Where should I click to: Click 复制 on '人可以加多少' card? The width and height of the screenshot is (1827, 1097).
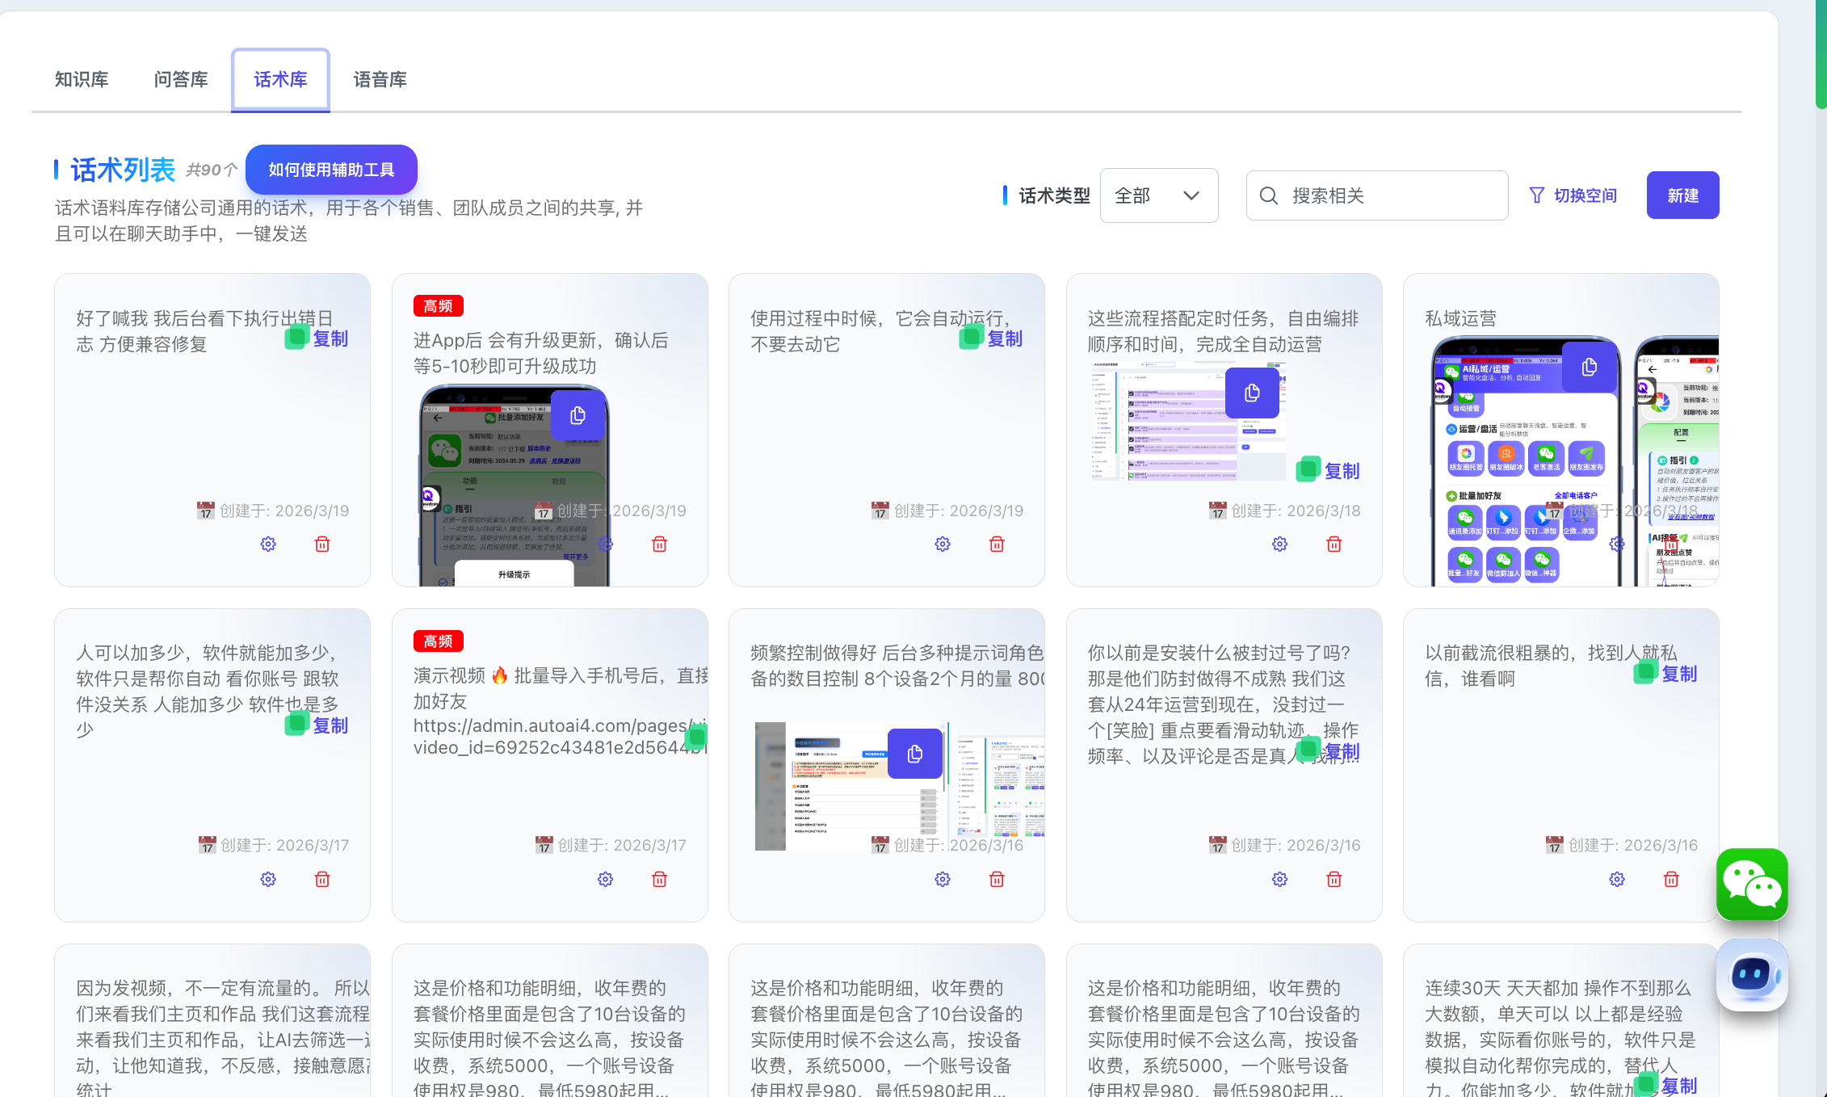coord(330,725)
